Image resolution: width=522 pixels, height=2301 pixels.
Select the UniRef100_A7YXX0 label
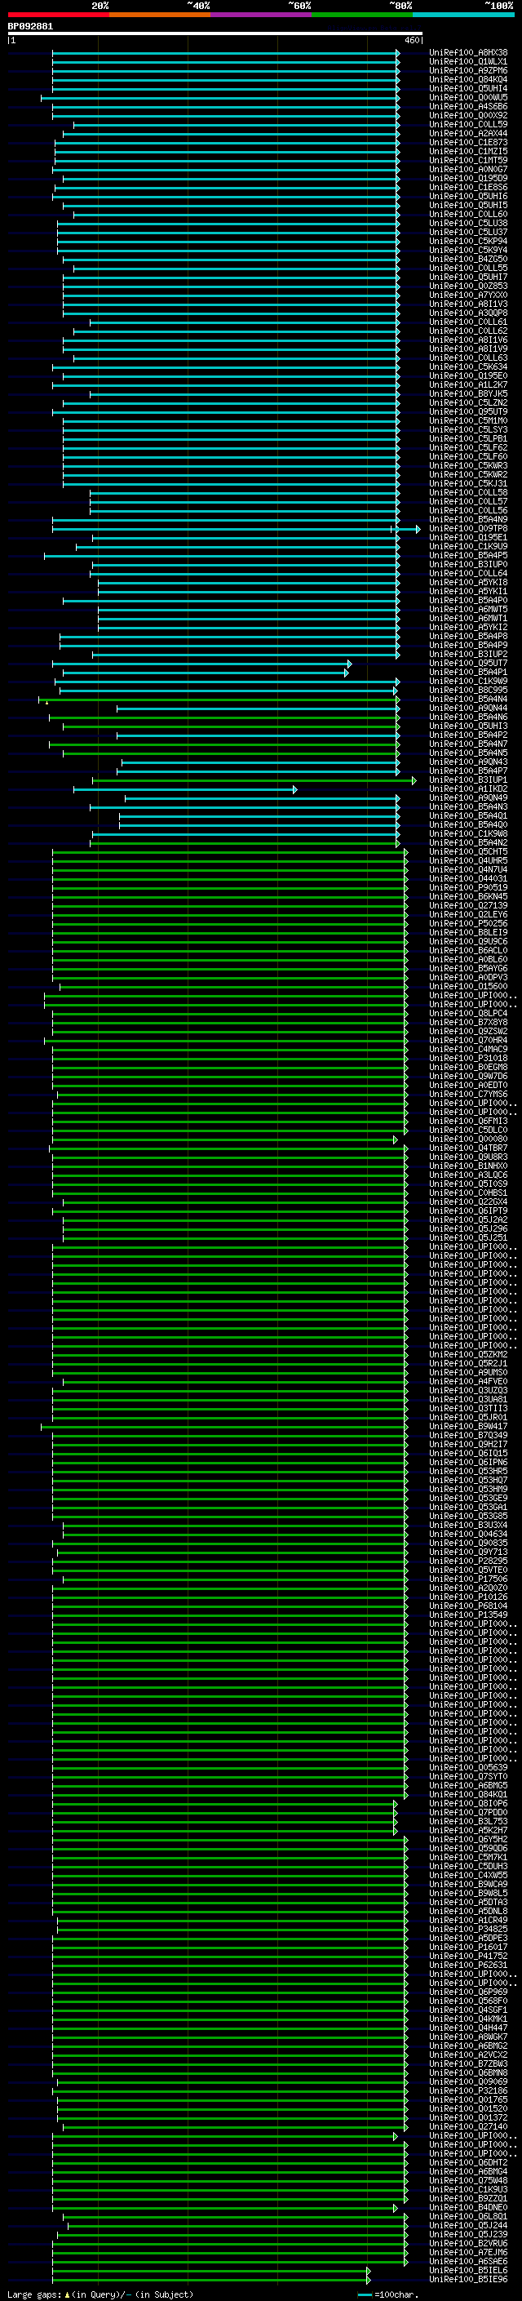pos(467,295)
